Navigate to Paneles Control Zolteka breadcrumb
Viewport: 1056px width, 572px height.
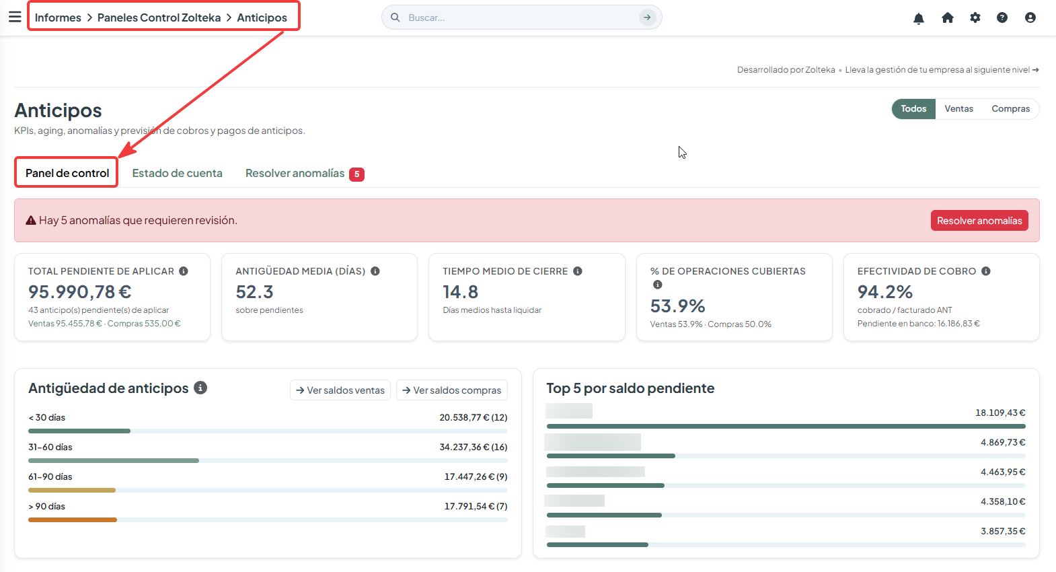(159, 17)
